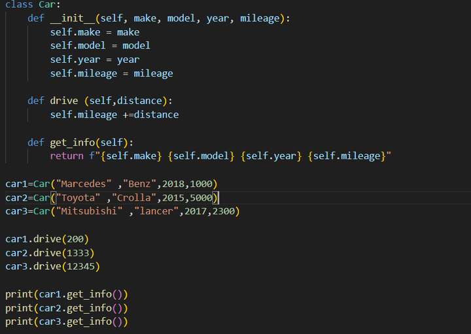Click the print(car3.get_info()) line
Screen dimensions: 471x334
coord(66,322)
